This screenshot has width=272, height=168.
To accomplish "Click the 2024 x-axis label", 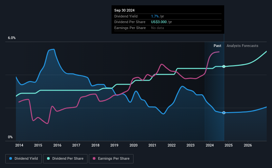I will click(210, 145).
